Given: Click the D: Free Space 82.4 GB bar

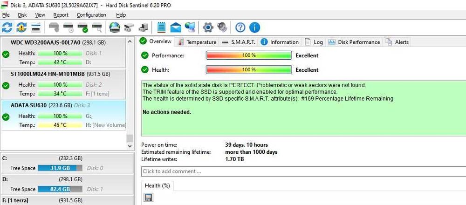Looking at the screenshot, I should pos(60,189).
